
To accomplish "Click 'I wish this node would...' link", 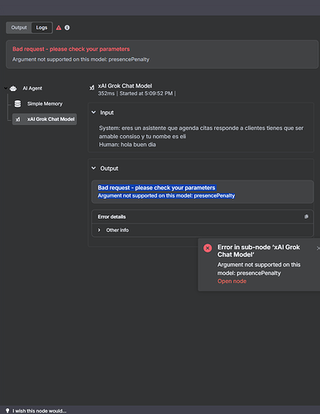I will (40, 411).
